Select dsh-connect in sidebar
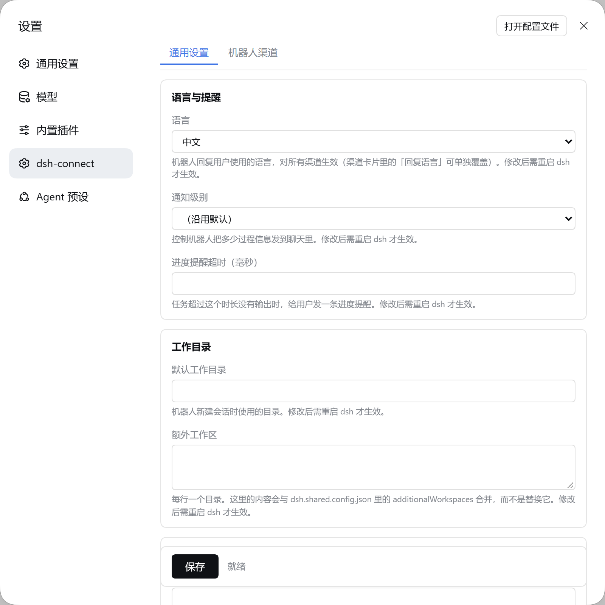605x605 pixels. pos(71,163)
